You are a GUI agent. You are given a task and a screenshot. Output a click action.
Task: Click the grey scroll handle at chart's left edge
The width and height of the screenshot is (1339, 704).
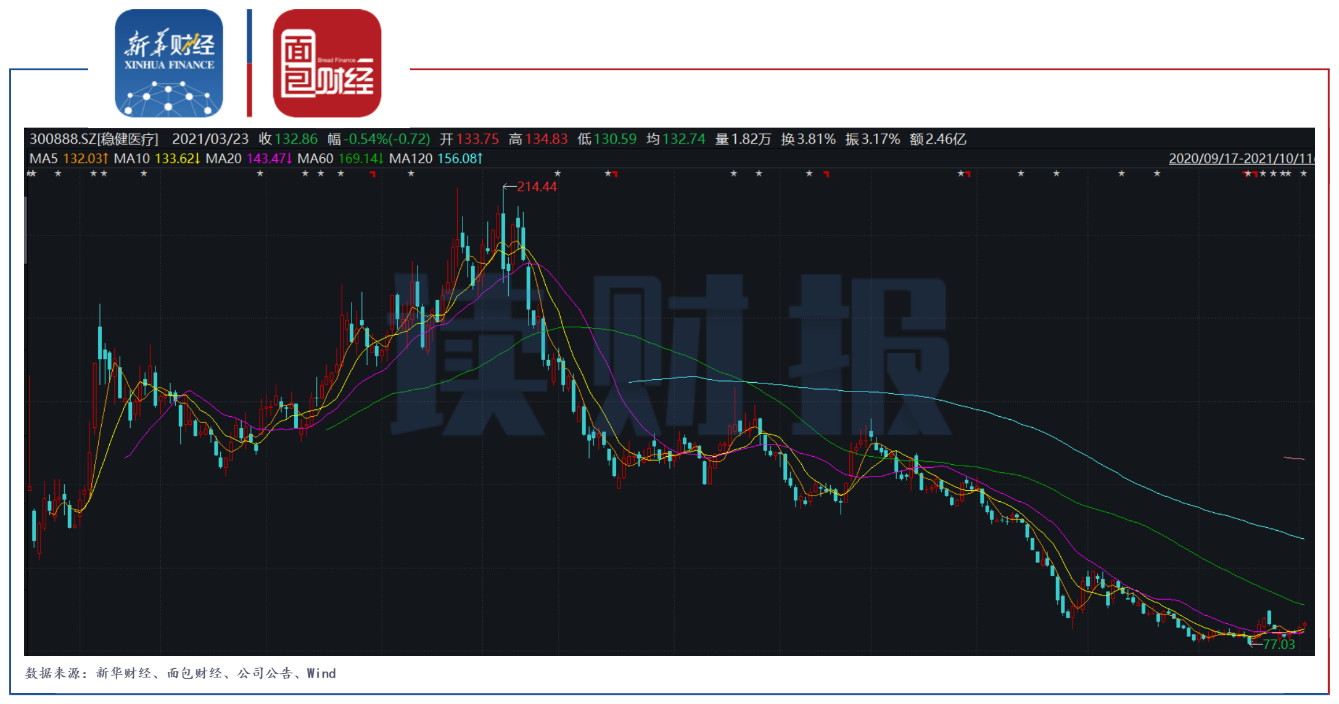[x=26, y=230]
